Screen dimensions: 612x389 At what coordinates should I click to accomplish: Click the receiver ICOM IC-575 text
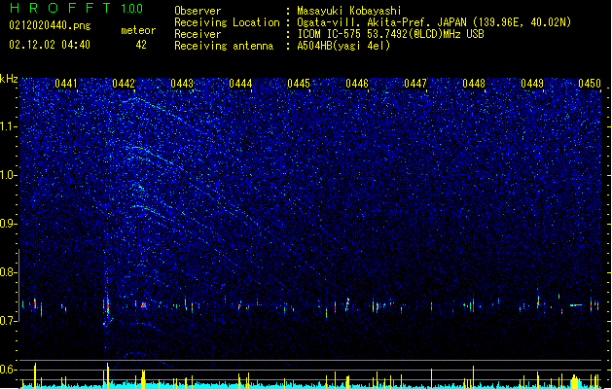click(390, 34)
